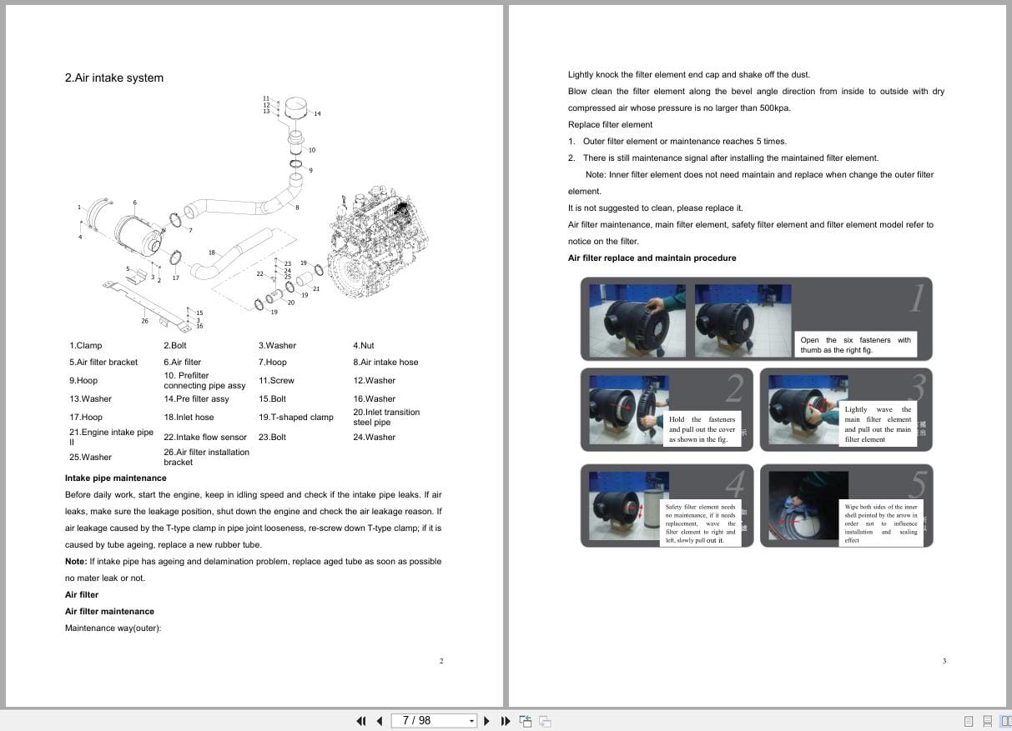The height and width of the screenshot is (731, 1012).
Task: Switch to two-page facing view
Action: (1005, 721)
